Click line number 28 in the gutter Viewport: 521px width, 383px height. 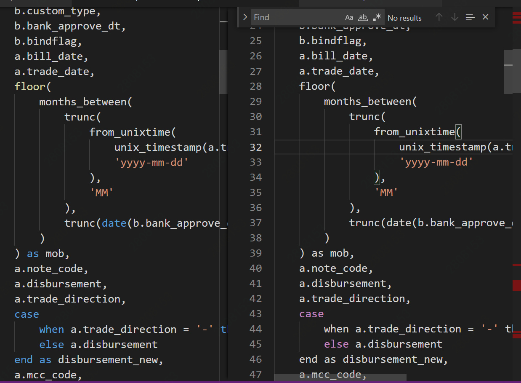(x=255, y=86)
